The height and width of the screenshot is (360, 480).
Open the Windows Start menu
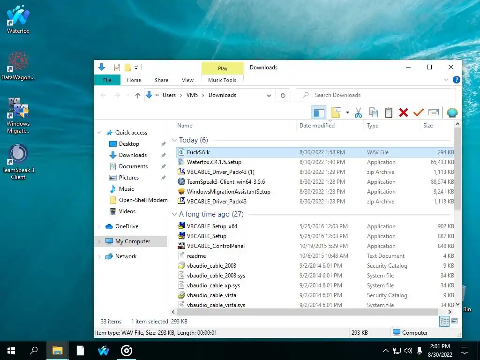11,351
